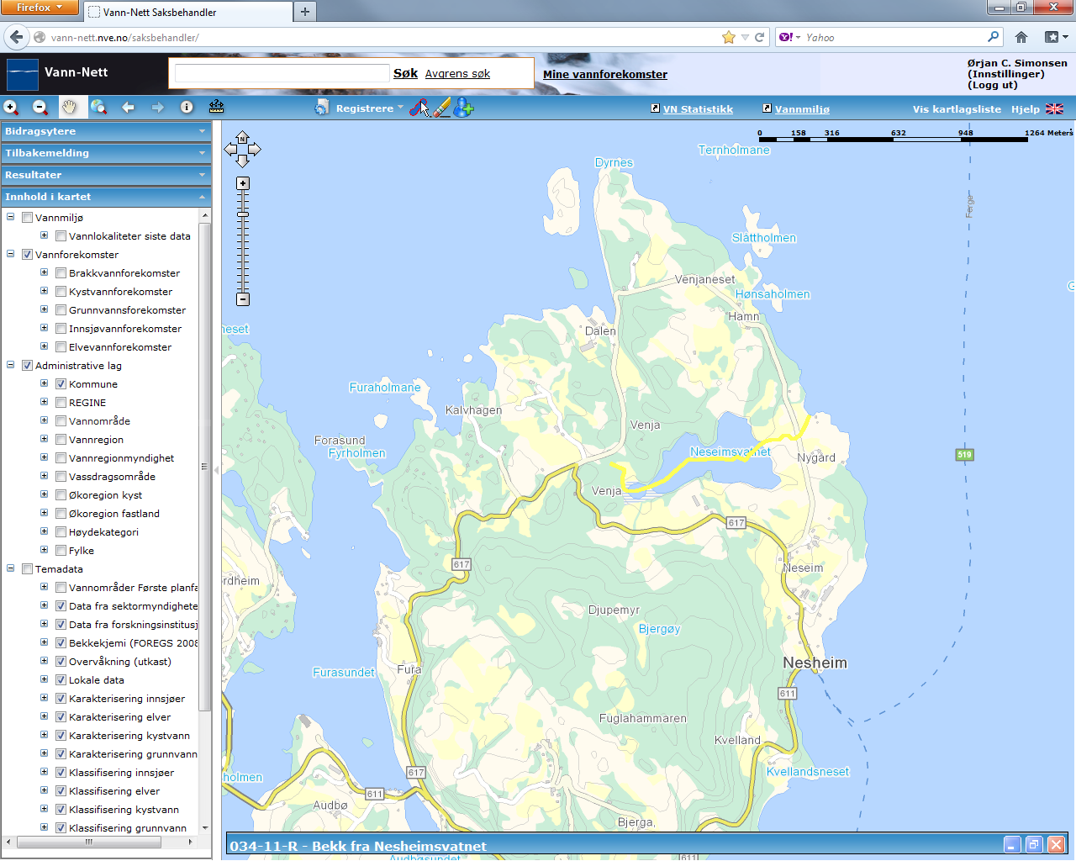Image resolution: width=1076 pixels, height=861 pixels.
Task: Open the Firefox bookmarks menu icon
Action: (1056, 37)
